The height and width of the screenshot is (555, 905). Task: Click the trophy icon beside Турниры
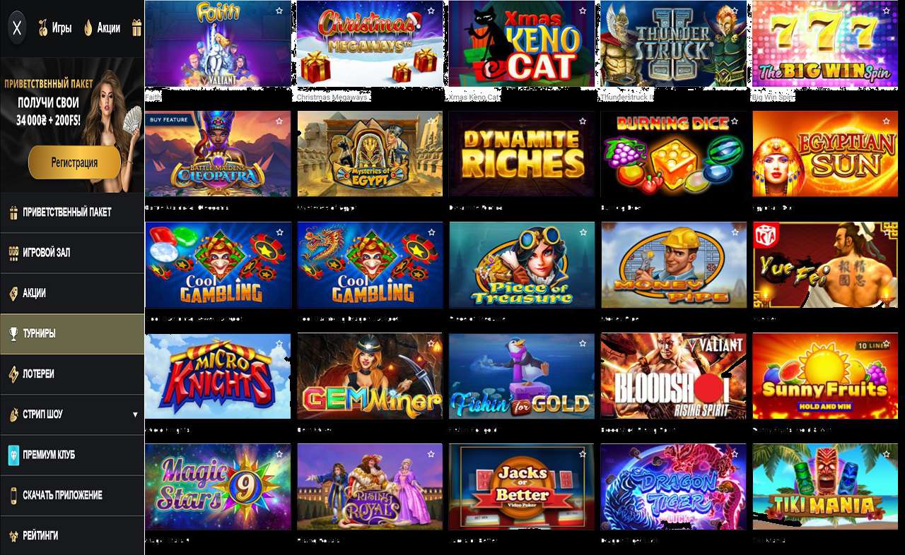13,333
